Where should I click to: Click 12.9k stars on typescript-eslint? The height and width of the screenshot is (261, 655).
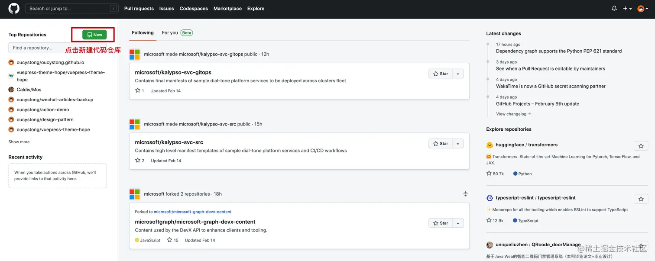[x=495, y=220]
